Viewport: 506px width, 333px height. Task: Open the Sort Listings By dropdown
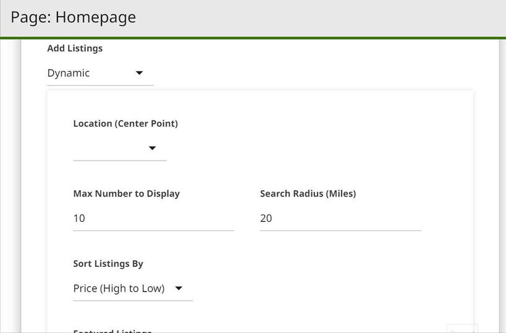point(133,289)
